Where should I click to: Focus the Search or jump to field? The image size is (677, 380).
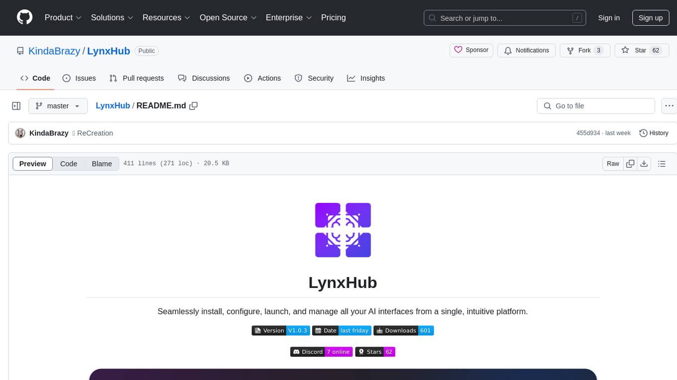click(505, 18)
